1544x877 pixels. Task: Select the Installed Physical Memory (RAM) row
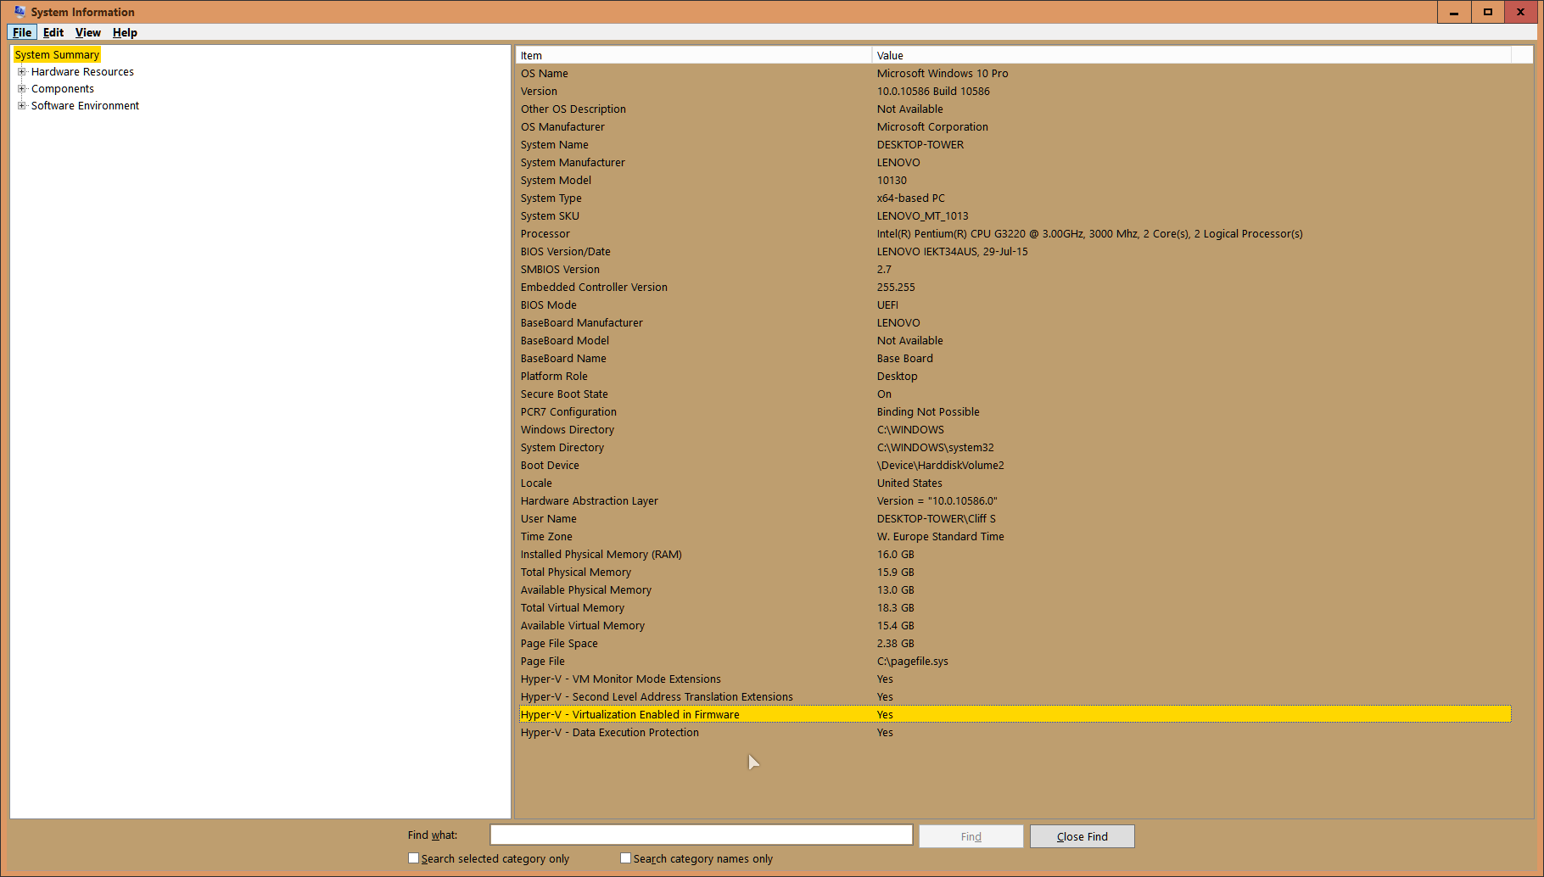coord(1015,554)
